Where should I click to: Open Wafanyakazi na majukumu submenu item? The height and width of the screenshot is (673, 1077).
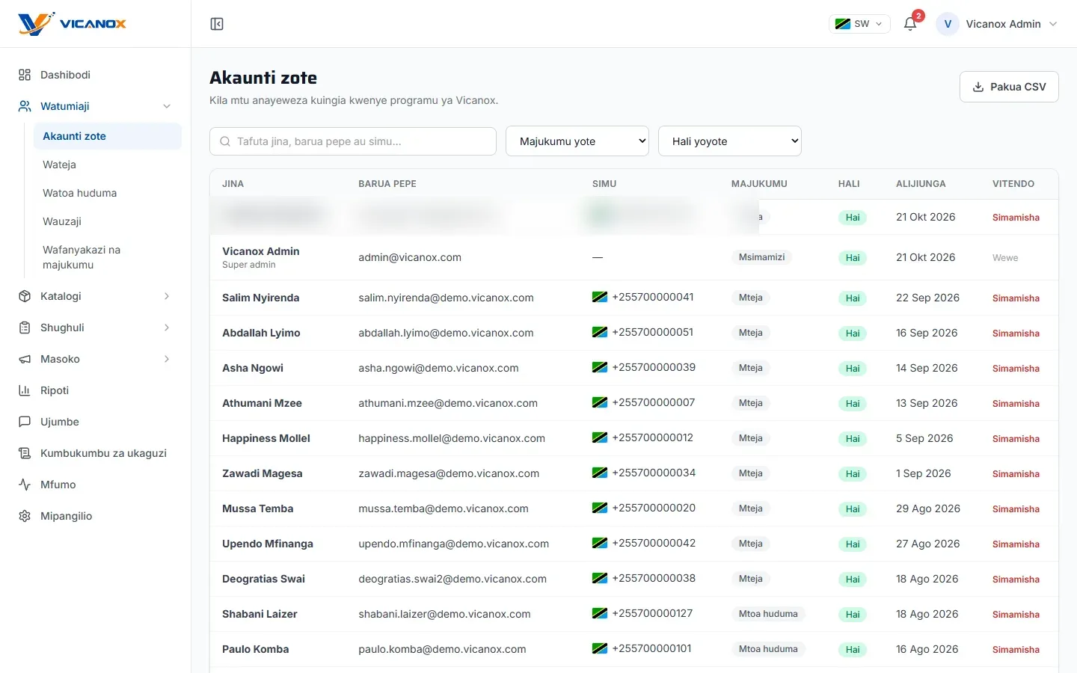[x=108, y=257]
